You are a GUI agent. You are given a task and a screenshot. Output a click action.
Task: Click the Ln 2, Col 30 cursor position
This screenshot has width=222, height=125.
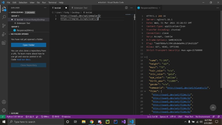(152, 117)
